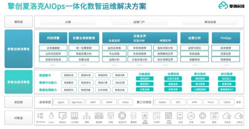Image resolution: width=249 pixels, height=129 pixels.
Task: Click the 业务风险矩阵 box
Action: (x=53, y=54)
